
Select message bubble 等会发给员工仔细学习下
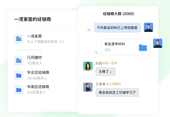click(x=117, y=92)
